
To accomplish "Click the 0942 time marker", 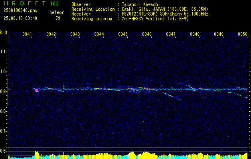I will [51, 34].
